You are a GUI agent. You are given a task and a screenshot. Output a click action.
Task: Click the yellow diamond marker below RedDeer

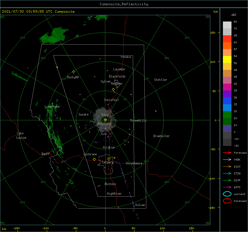point(113,89)
